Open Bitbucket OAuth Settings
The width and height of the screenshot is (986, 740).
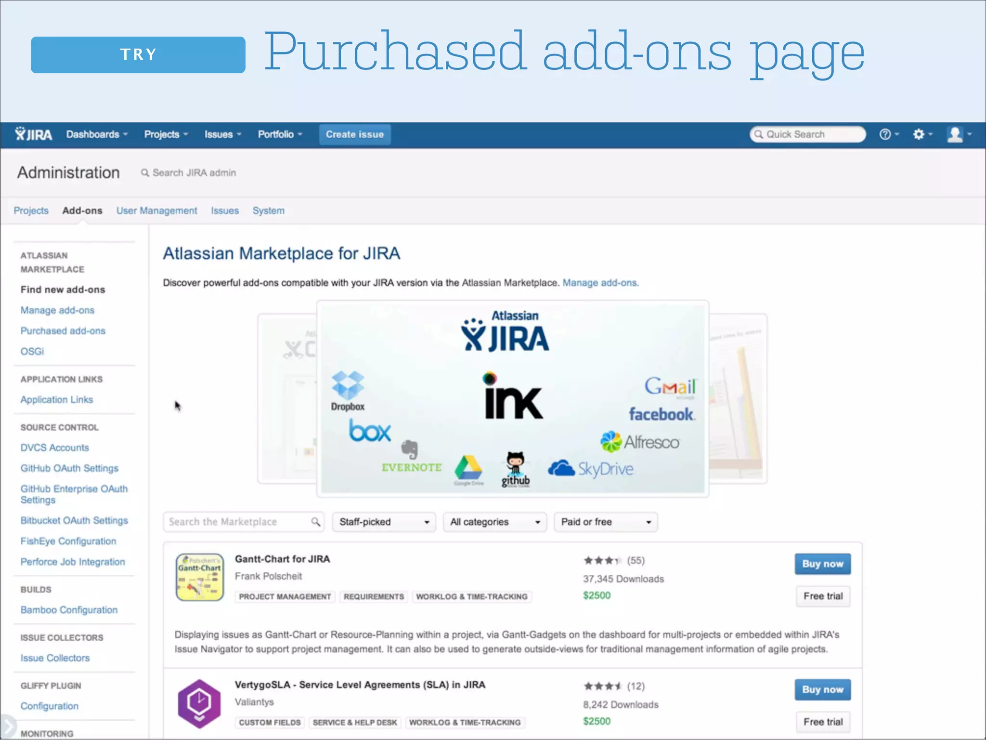point(74,520)
